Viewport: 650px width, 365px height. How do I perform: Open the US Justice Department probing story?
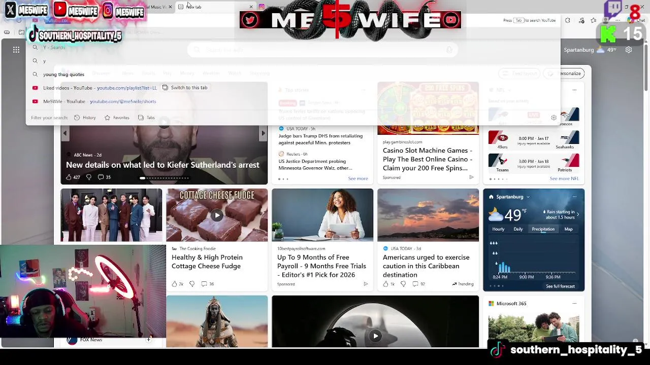(315, 164)
